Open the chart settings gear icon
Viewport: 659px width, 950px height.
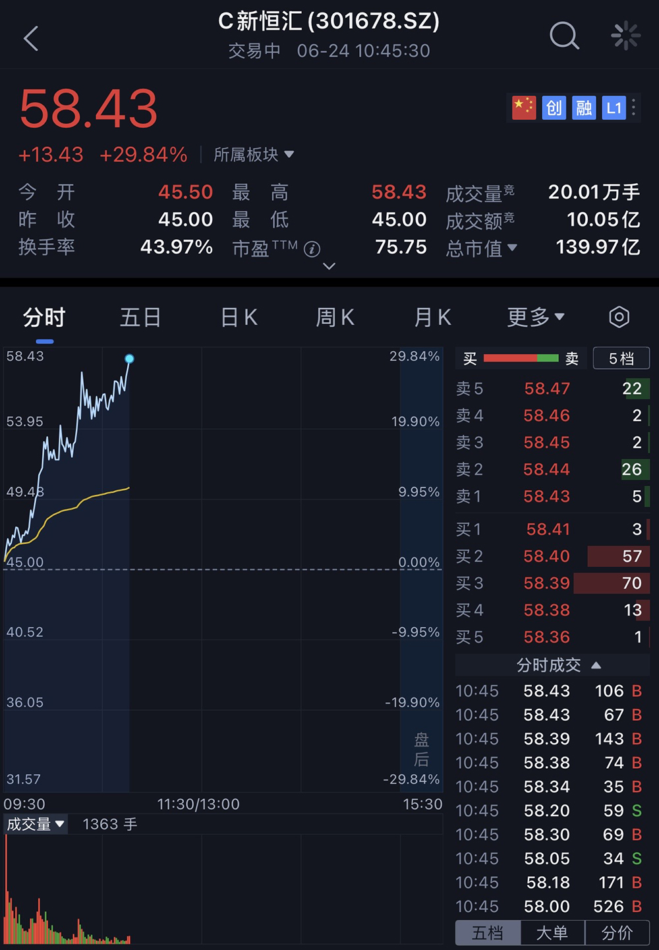[619, 317]
